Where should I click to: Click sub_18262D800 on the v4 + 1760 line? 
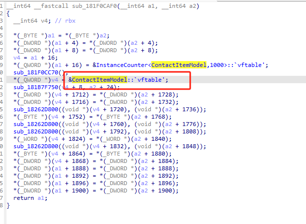[x=36, y=124]
